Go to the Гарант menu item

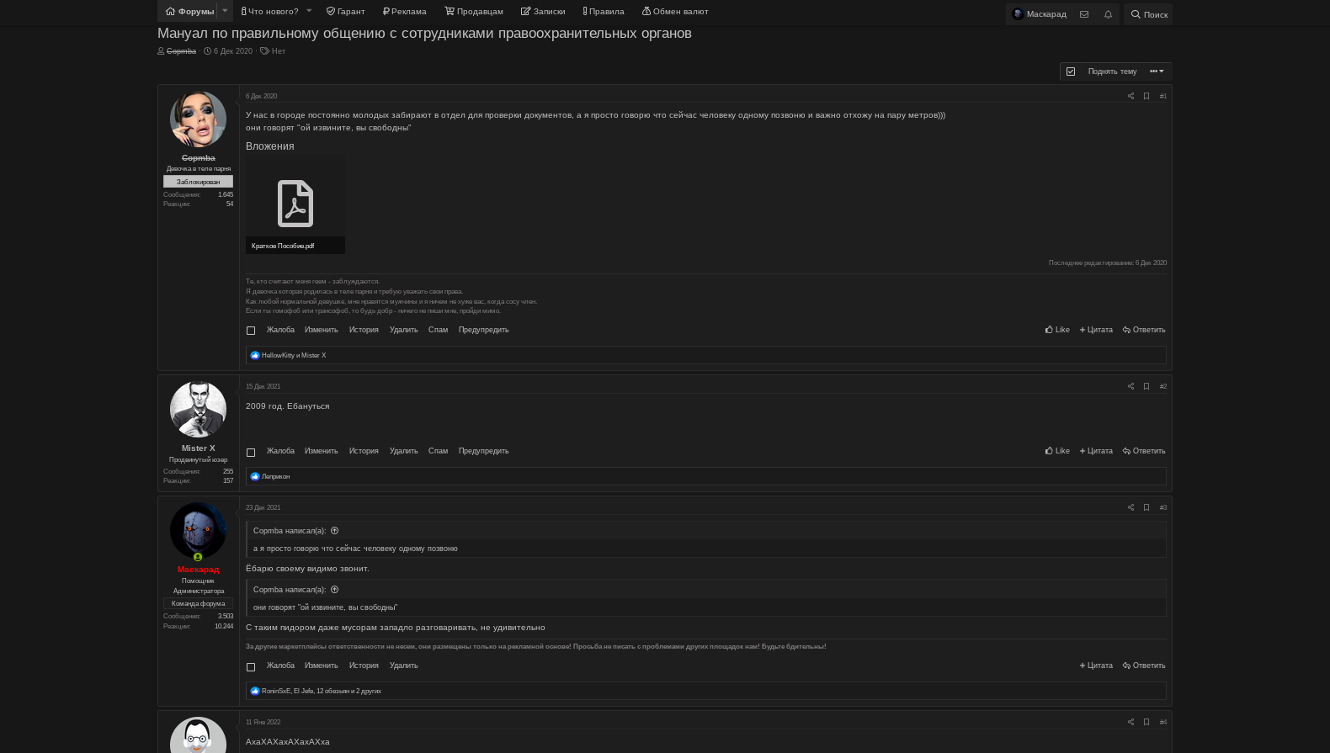pyautogui.click(x=346, y=12)
